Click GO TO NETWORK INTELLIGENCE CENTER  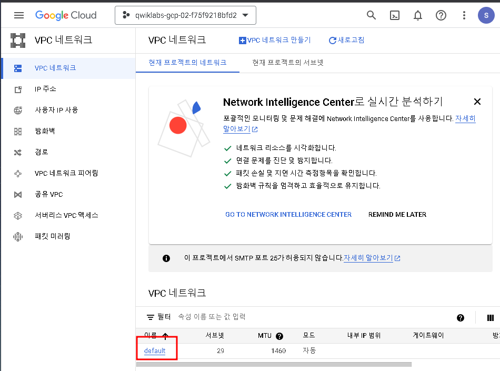[x=288, y=215]
